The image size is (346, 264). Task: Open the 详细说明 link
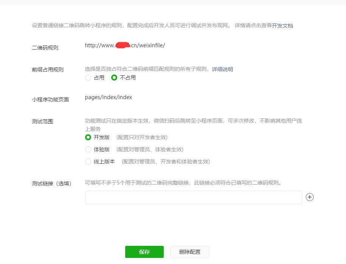pyautogui.click(x=222, y=69)
